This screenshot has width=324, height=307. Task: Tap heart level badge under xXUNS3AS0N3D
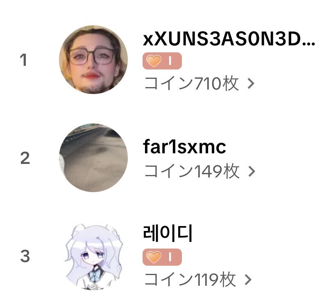[x=162, y=61]
